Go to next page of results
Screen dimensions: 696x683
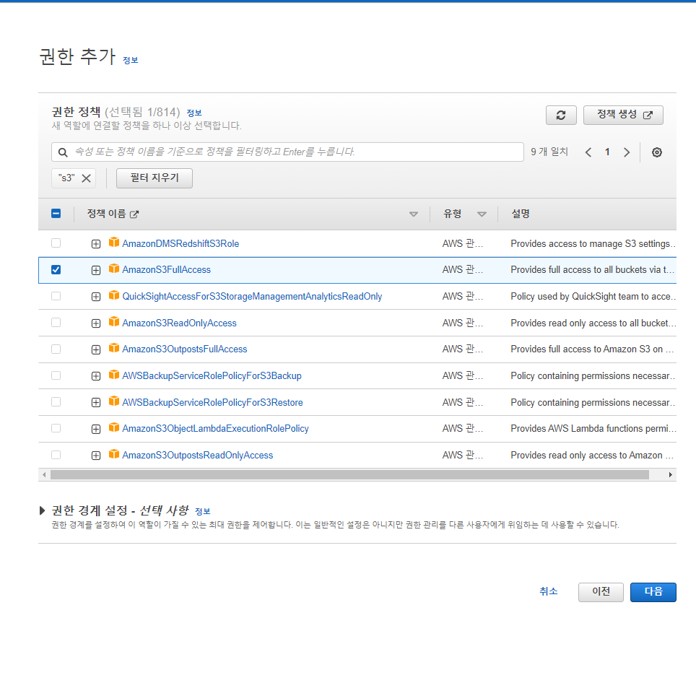626,152
